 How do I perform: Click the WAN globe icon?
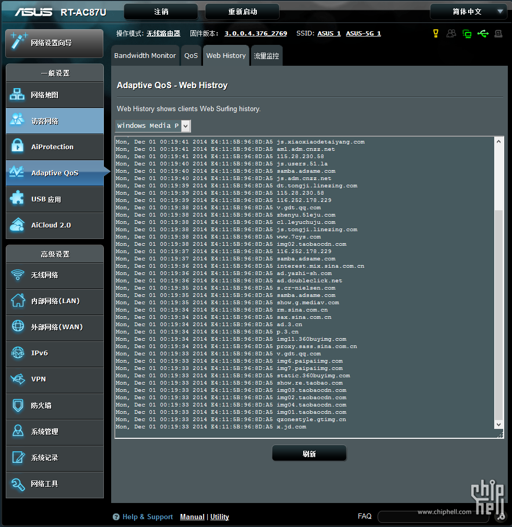[18, 326]
